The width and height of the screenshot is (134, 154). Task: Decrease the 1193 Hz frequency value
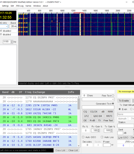tap(12, 43)
